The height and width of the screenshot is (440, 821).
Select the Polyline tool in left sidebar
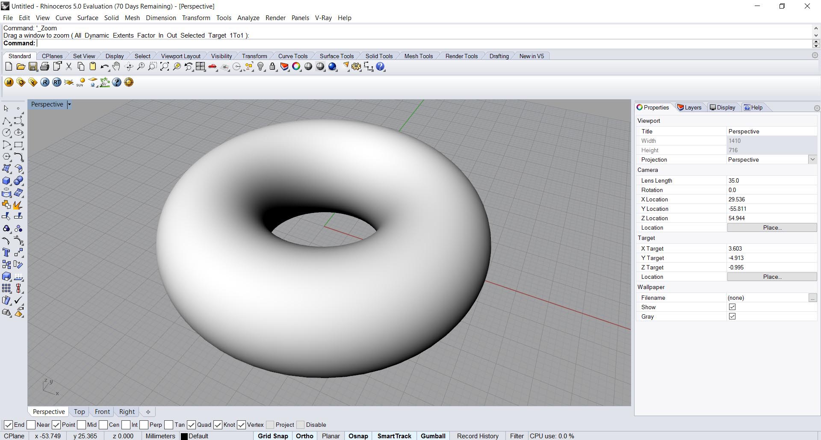(x=6, y=121)
